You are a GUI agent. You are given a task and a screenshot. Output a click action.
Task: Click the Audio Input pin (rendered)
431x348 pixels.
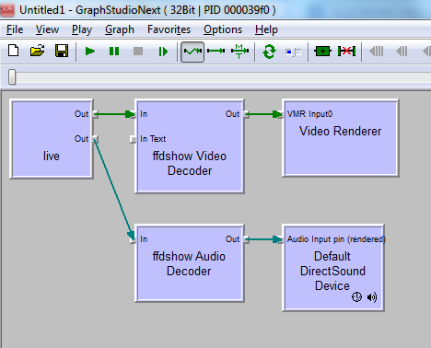[x=280, y=239]
